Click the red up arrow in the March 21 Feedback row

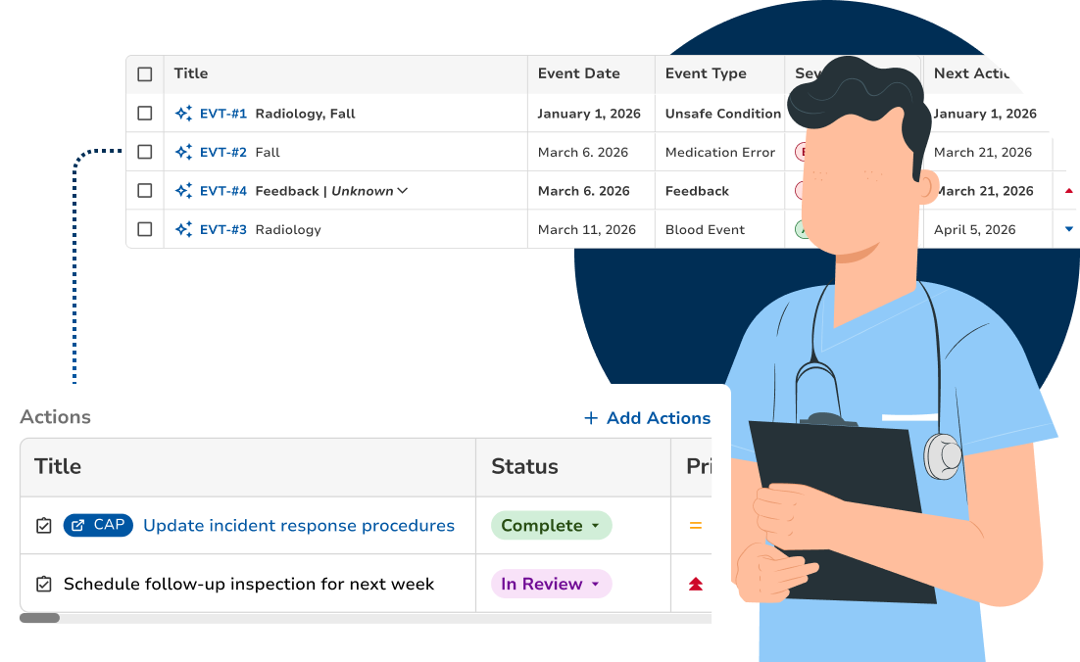(1069, 191)
